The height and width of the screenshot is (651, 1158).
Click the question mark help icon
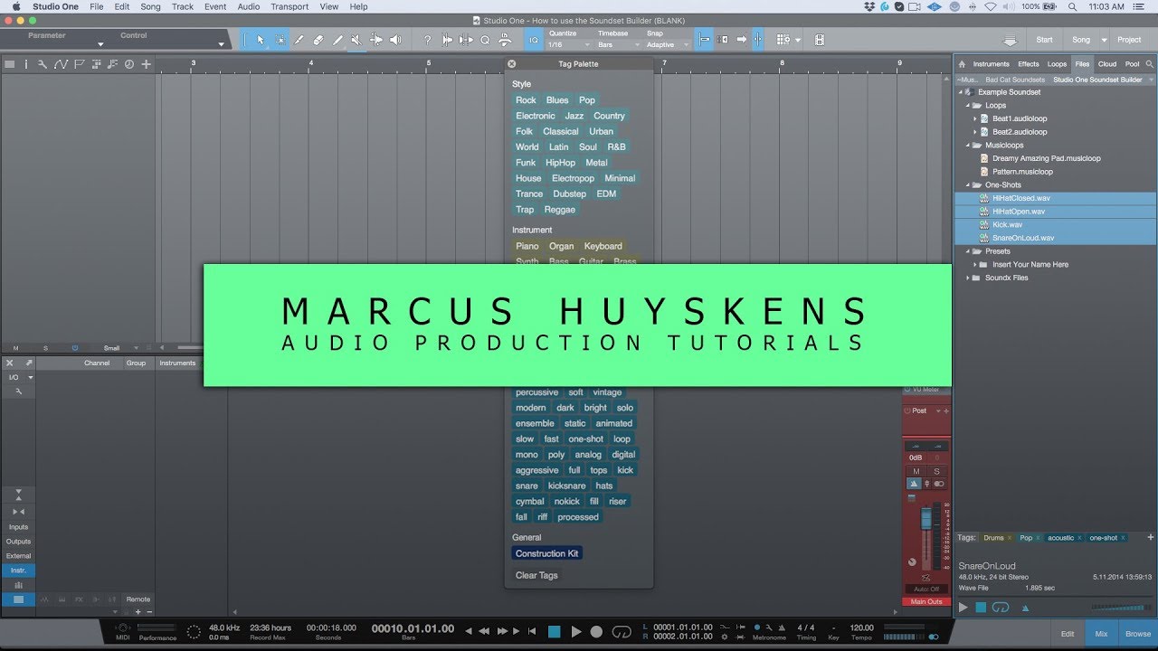427,40
